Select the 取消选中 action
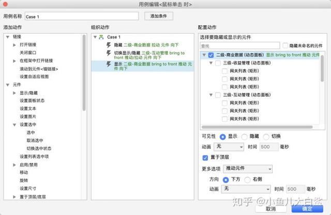This screenshot has width=331, height=215. click(35, 141)
